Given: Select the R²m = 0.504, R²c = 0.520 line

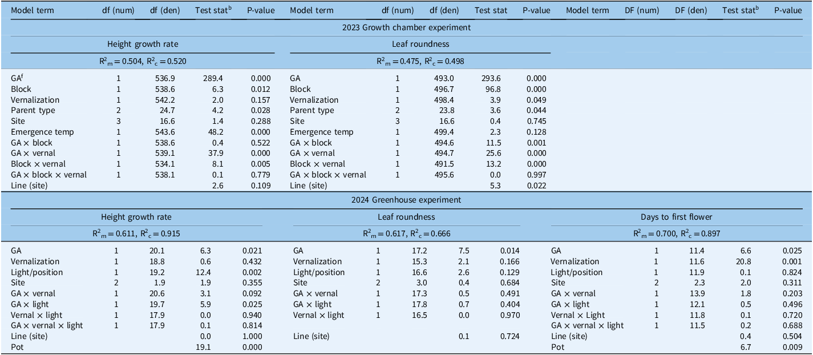Looking at the screenshot, I should tap(143, 61).
